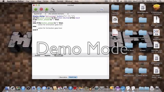The width and height of the screenshot is (164, 92).
Task: Select the FTDownloader Installer package icon
Action: 157,9
